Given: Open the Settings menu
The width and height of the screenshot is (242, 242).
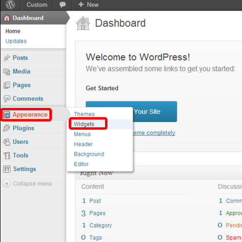Looking at the screenshot, I should pyautogui.click(x=25, y=169).
